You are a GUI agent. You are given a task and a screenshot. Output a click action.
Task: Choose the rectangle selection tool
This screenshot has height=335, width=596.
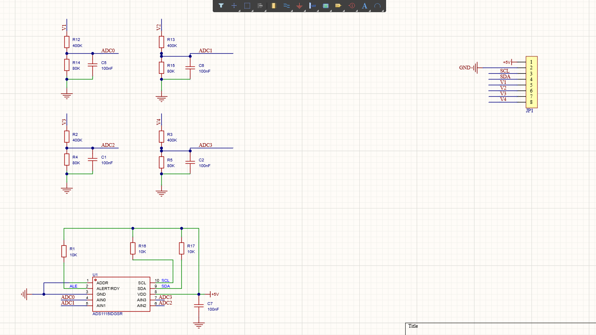tap(247, 6)
